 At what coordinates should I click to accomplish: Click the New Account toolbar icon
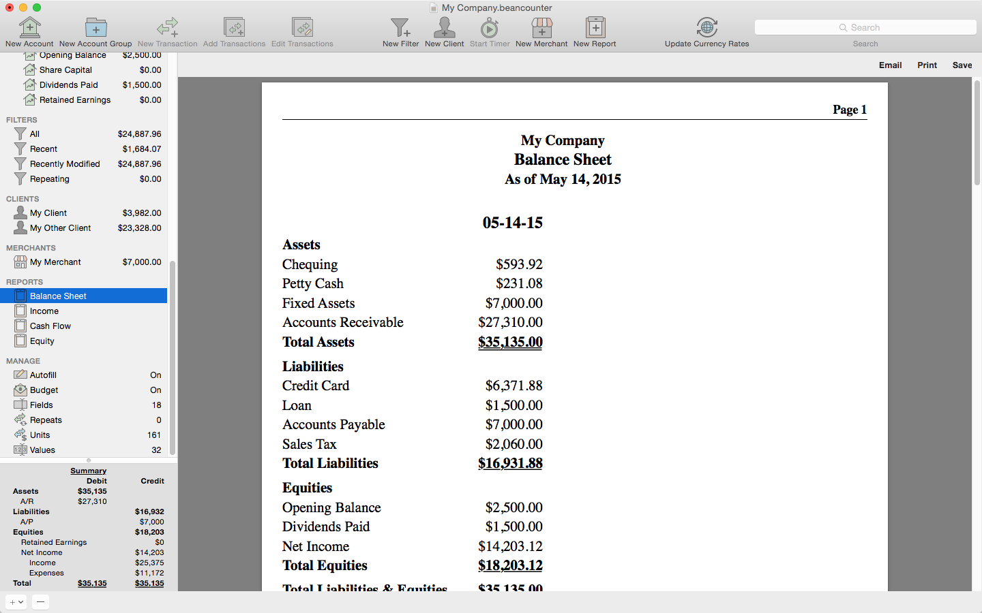pyautogui.click(x=29, y=28)
